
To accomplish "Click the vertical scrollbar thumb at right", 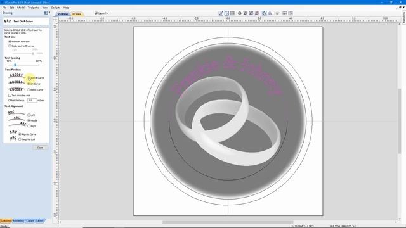I will pos(400,121).
